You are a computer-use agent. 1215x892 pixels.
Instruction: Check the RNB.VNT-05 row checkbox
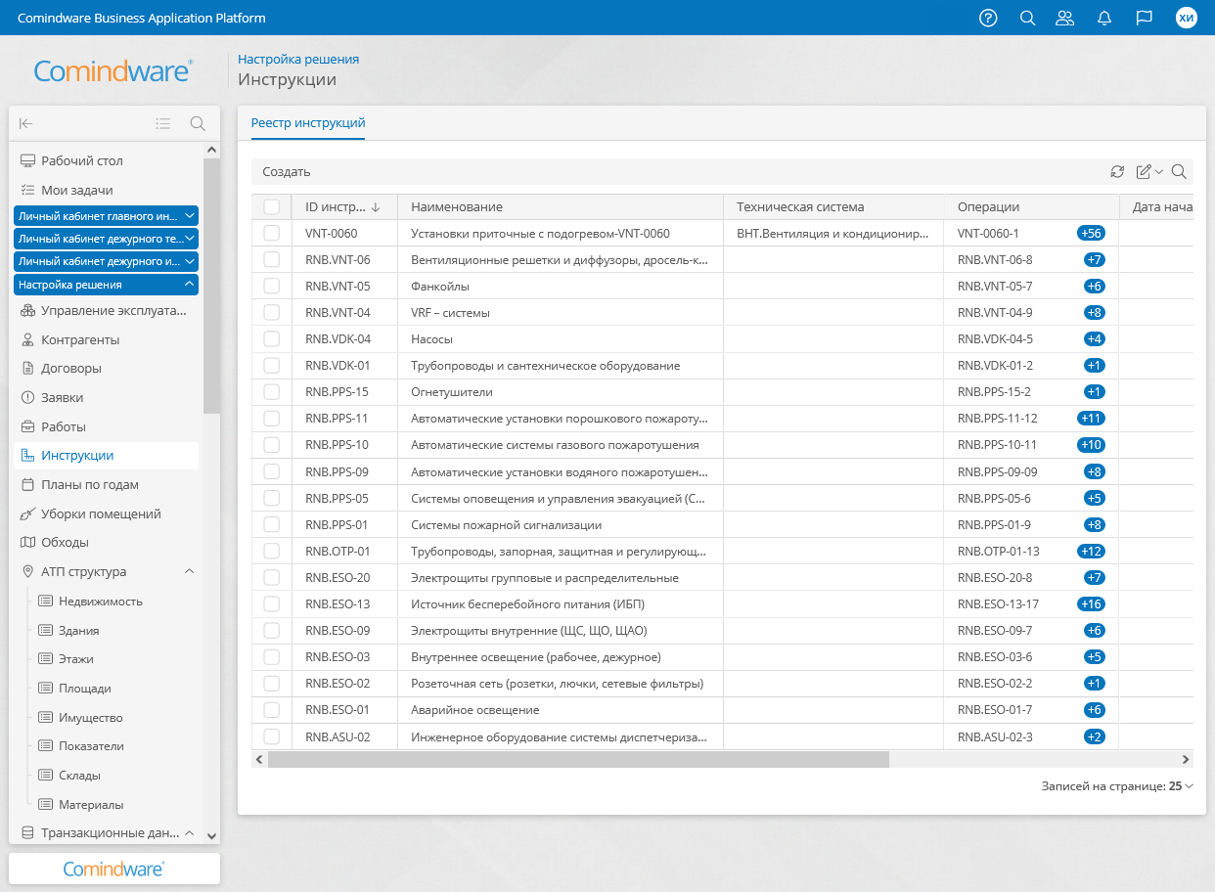[272, 286]
